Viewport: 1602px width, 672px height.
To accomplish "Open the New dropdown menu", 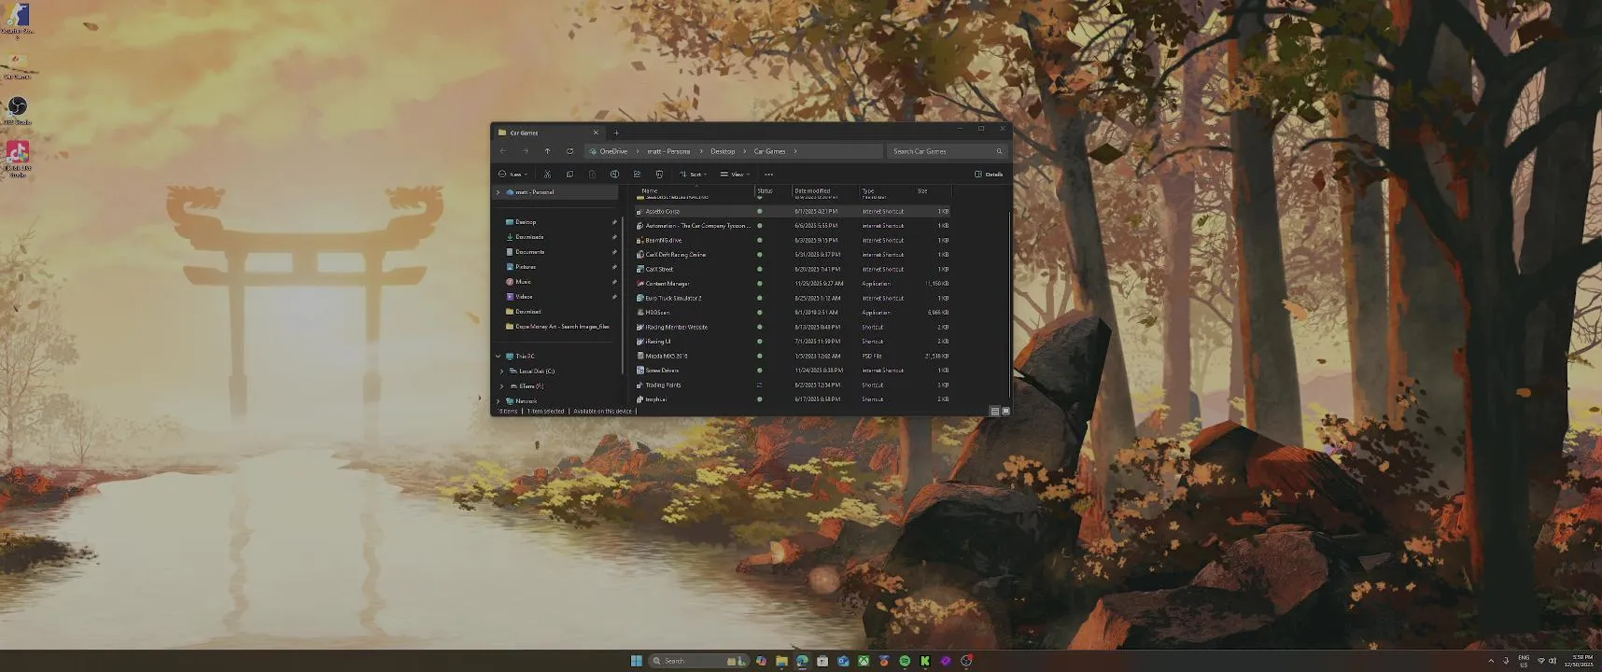I will tap(513, 175).
